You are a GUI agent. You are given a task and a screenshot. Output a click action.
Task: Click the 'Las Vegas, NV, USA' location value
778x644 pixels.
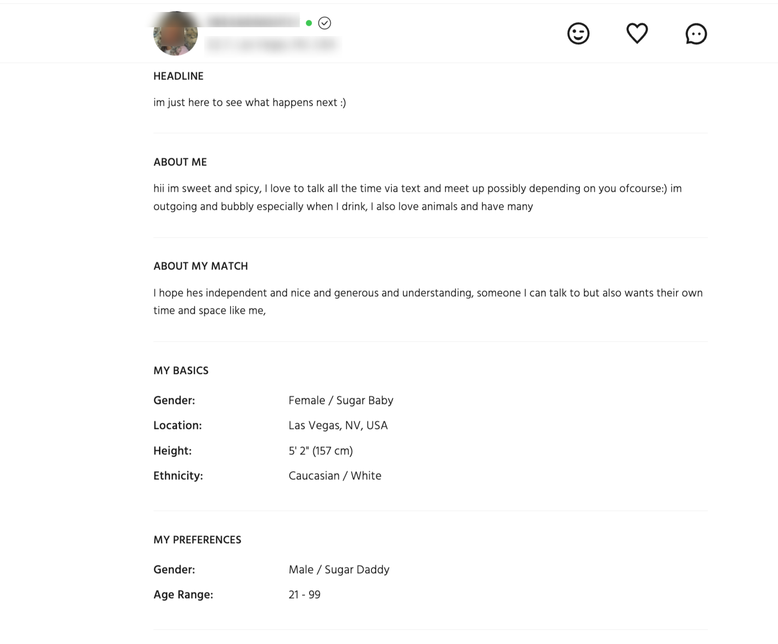338,425
